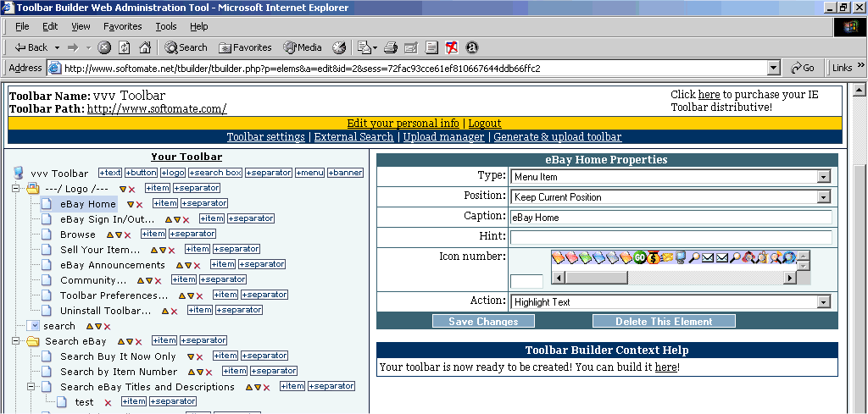Open the Action dropdown
This screenshot has height=414, width=868.
pyautogui.click(x=824, y=302)
